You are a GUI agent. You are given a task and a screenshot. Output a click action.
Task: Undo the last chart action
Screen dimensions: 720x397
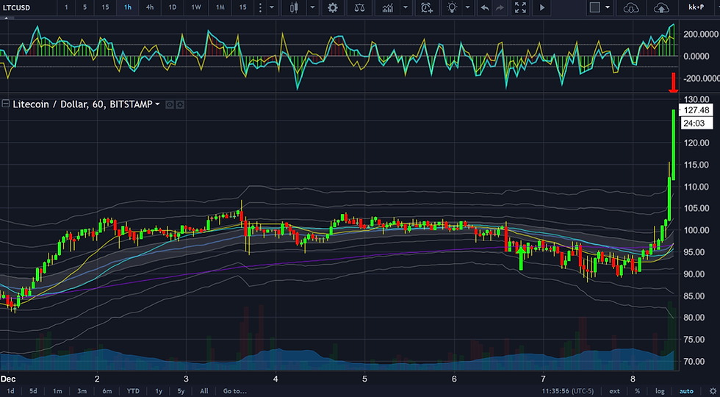pyautogui.click(x=485, y=7)
